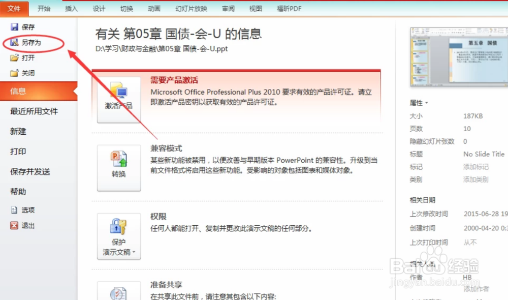The width and height of the screenshot is (508, 300).
Task: Open 最近所用文件 recent files list
Action: coord(34,111)
